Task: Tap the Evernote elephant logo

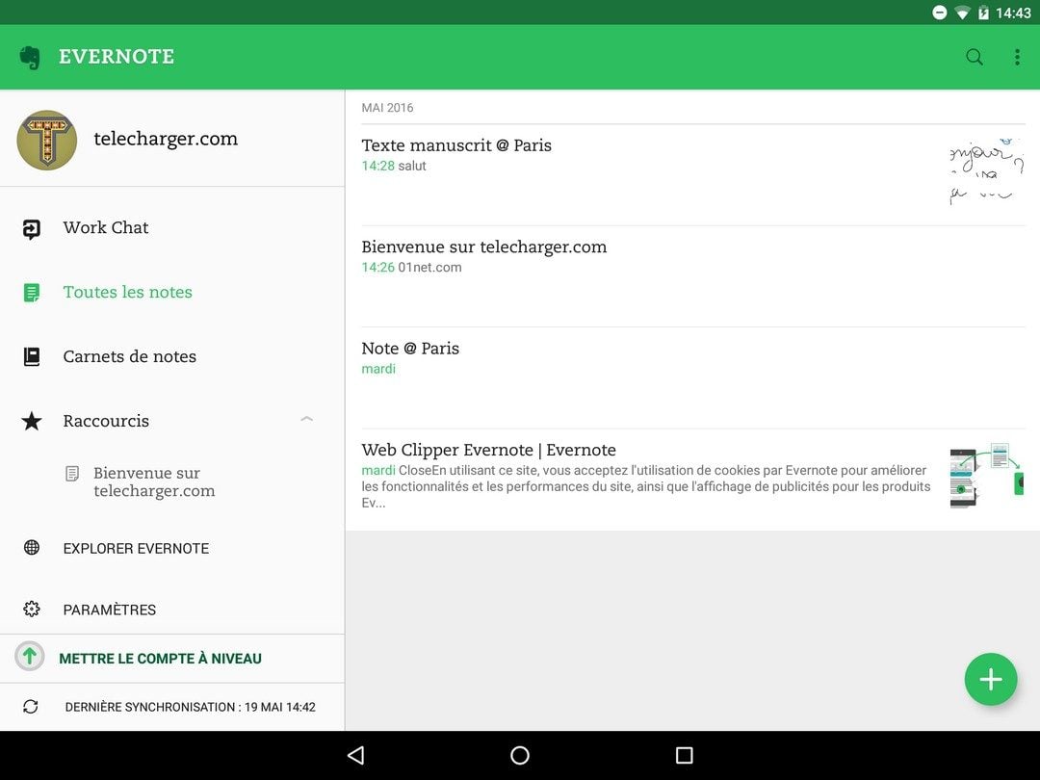Action: pyautogui.click(x=30, y=57)
